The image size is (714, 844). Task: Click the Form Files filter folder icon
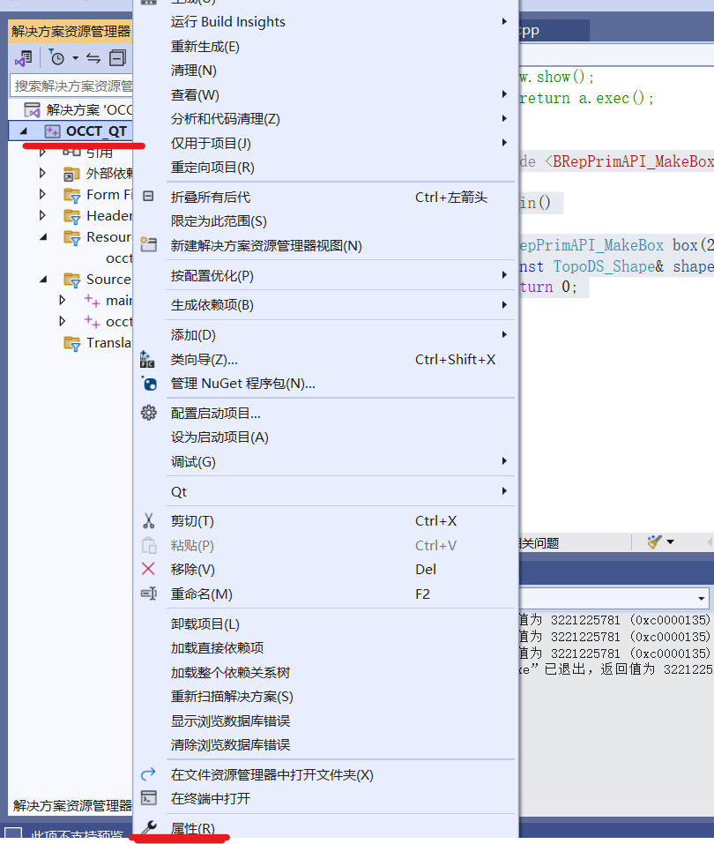(x=71, y=195)
